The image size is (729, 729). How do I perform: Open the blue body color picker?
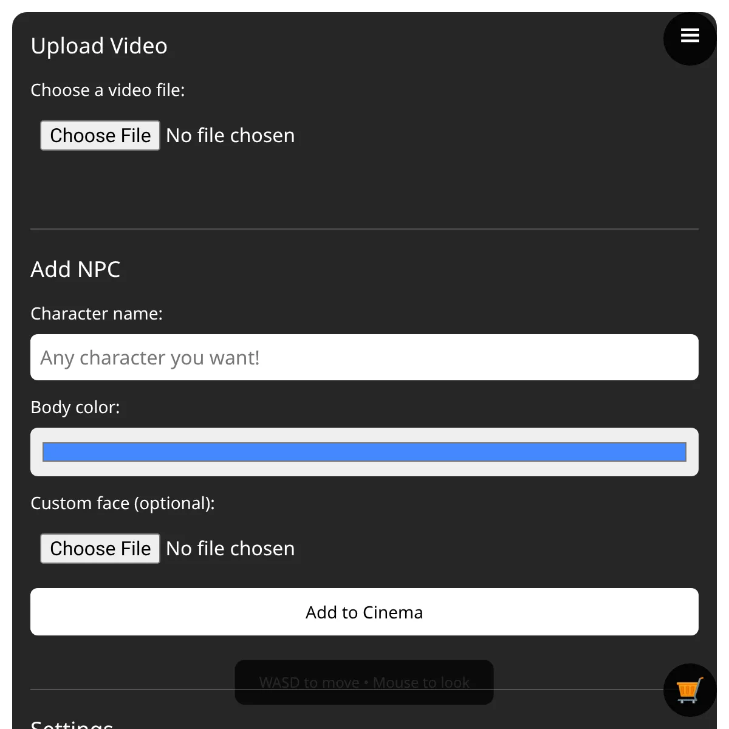364,452
